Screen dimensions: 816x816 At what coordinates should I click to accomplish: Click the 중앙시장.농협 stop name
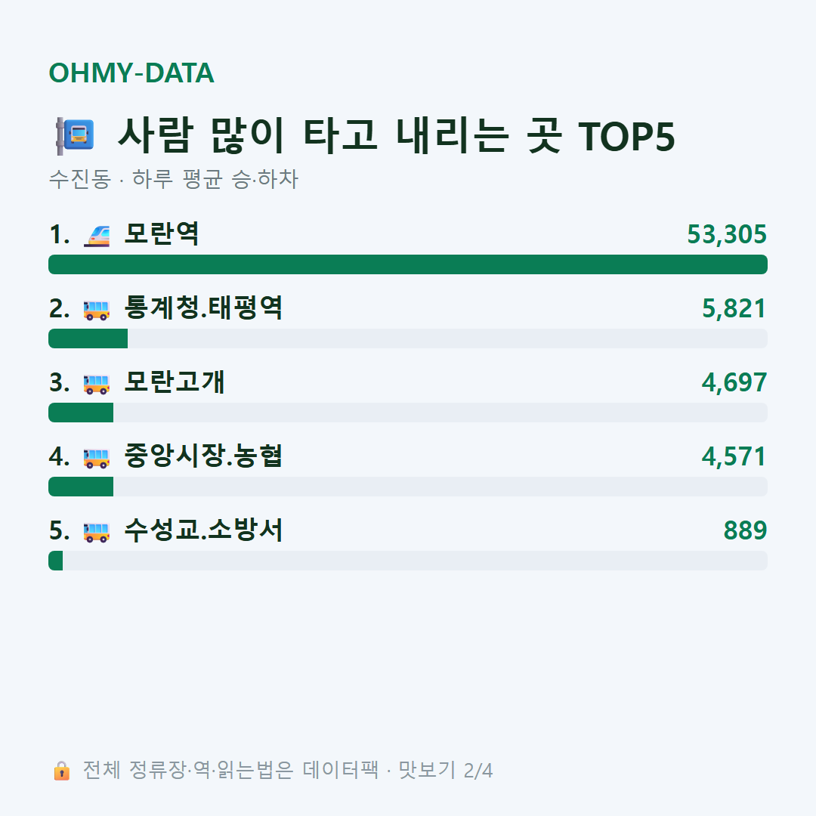click(x=203, y=456)
